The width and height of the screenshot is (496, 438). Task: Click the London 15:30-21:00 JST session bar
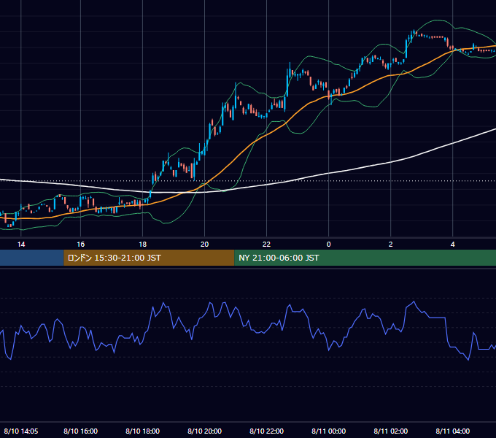pos(149,258)
